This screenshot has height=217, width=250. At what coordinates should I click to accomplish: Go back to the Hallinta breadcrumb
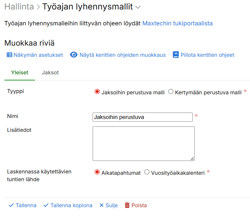click(19, 7)
